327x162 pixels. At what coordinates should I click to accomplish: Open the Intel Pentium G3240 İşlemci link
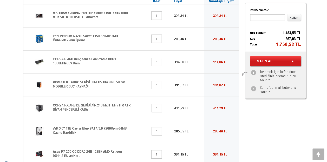pyautogui.click(x=85, y=38)
